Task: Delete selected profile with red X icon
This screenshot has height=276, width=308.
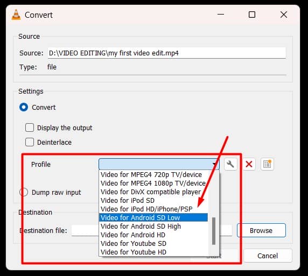Action: point(249,164)
